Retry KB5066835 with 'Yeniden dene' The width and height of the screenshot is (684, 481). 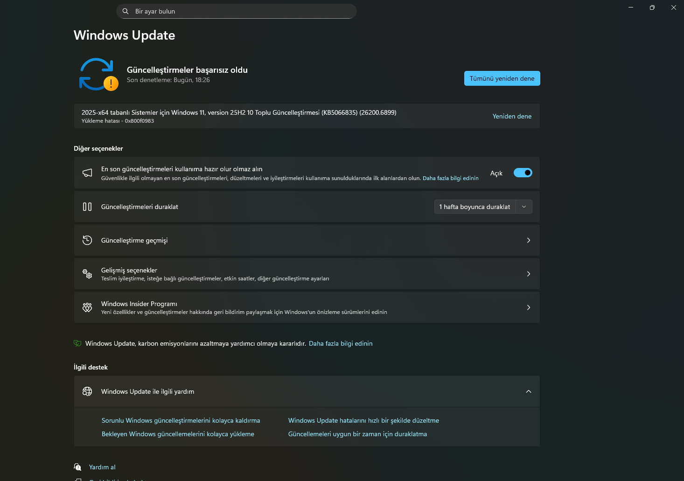512,116
